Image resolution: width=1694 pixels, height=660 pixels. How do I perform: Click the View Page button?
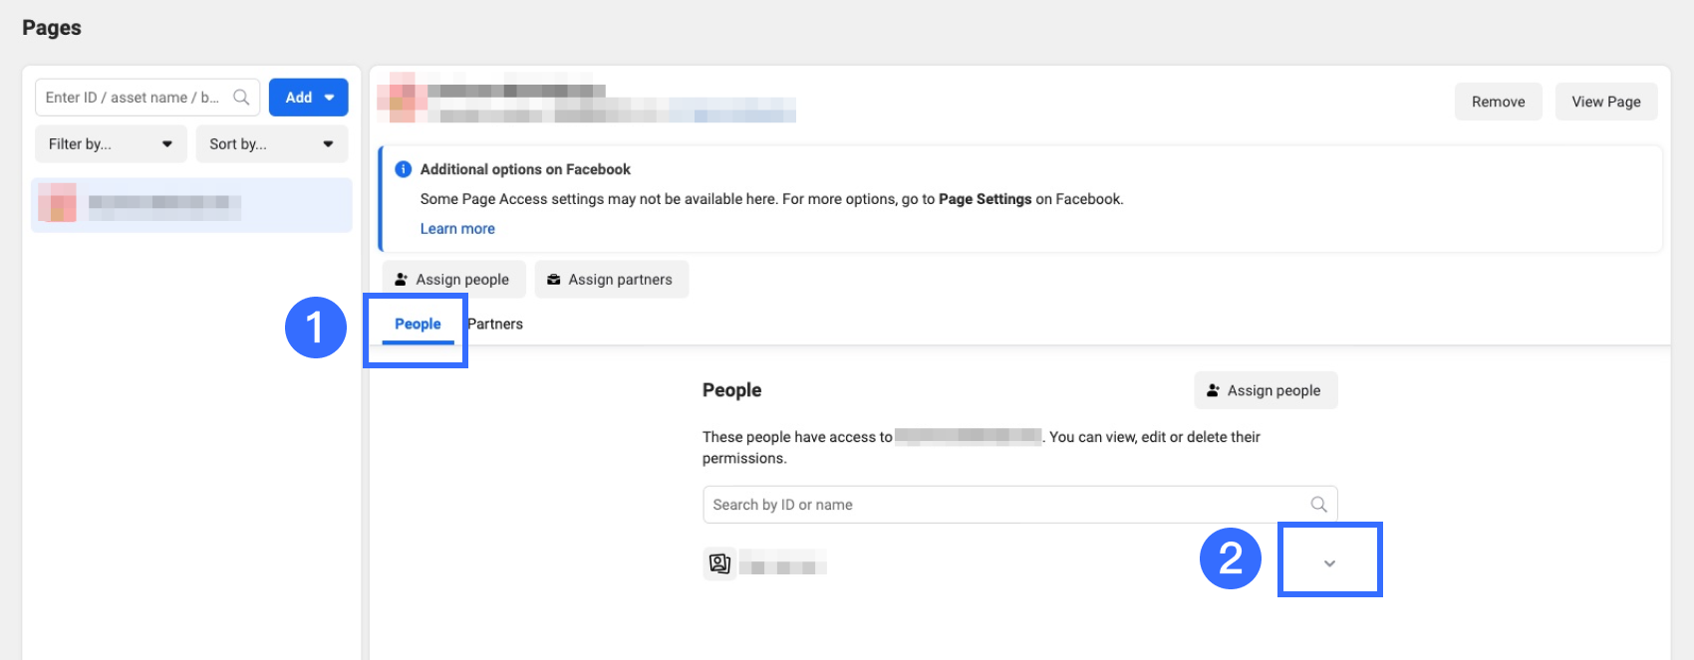tap(1605, 102)
